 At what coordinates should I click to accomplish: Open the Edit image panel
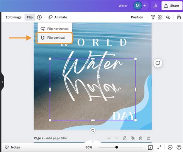(14, 17)
